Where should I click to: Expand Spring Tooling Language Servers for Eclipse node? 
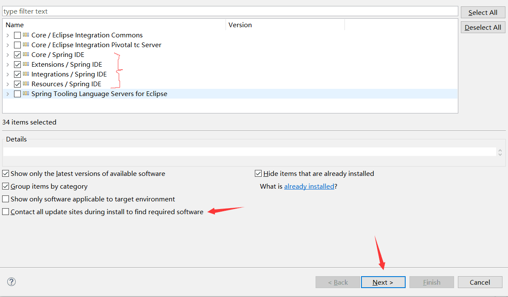tap(8, 94)
